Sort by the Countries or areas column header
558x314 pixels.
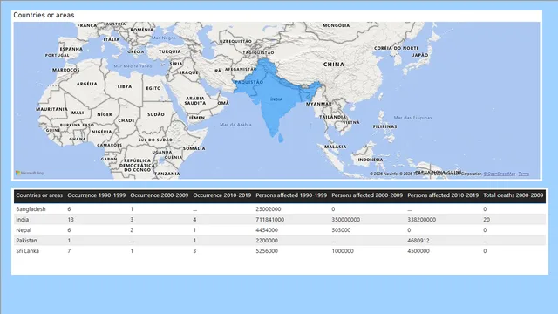click(x=39, y=195)
